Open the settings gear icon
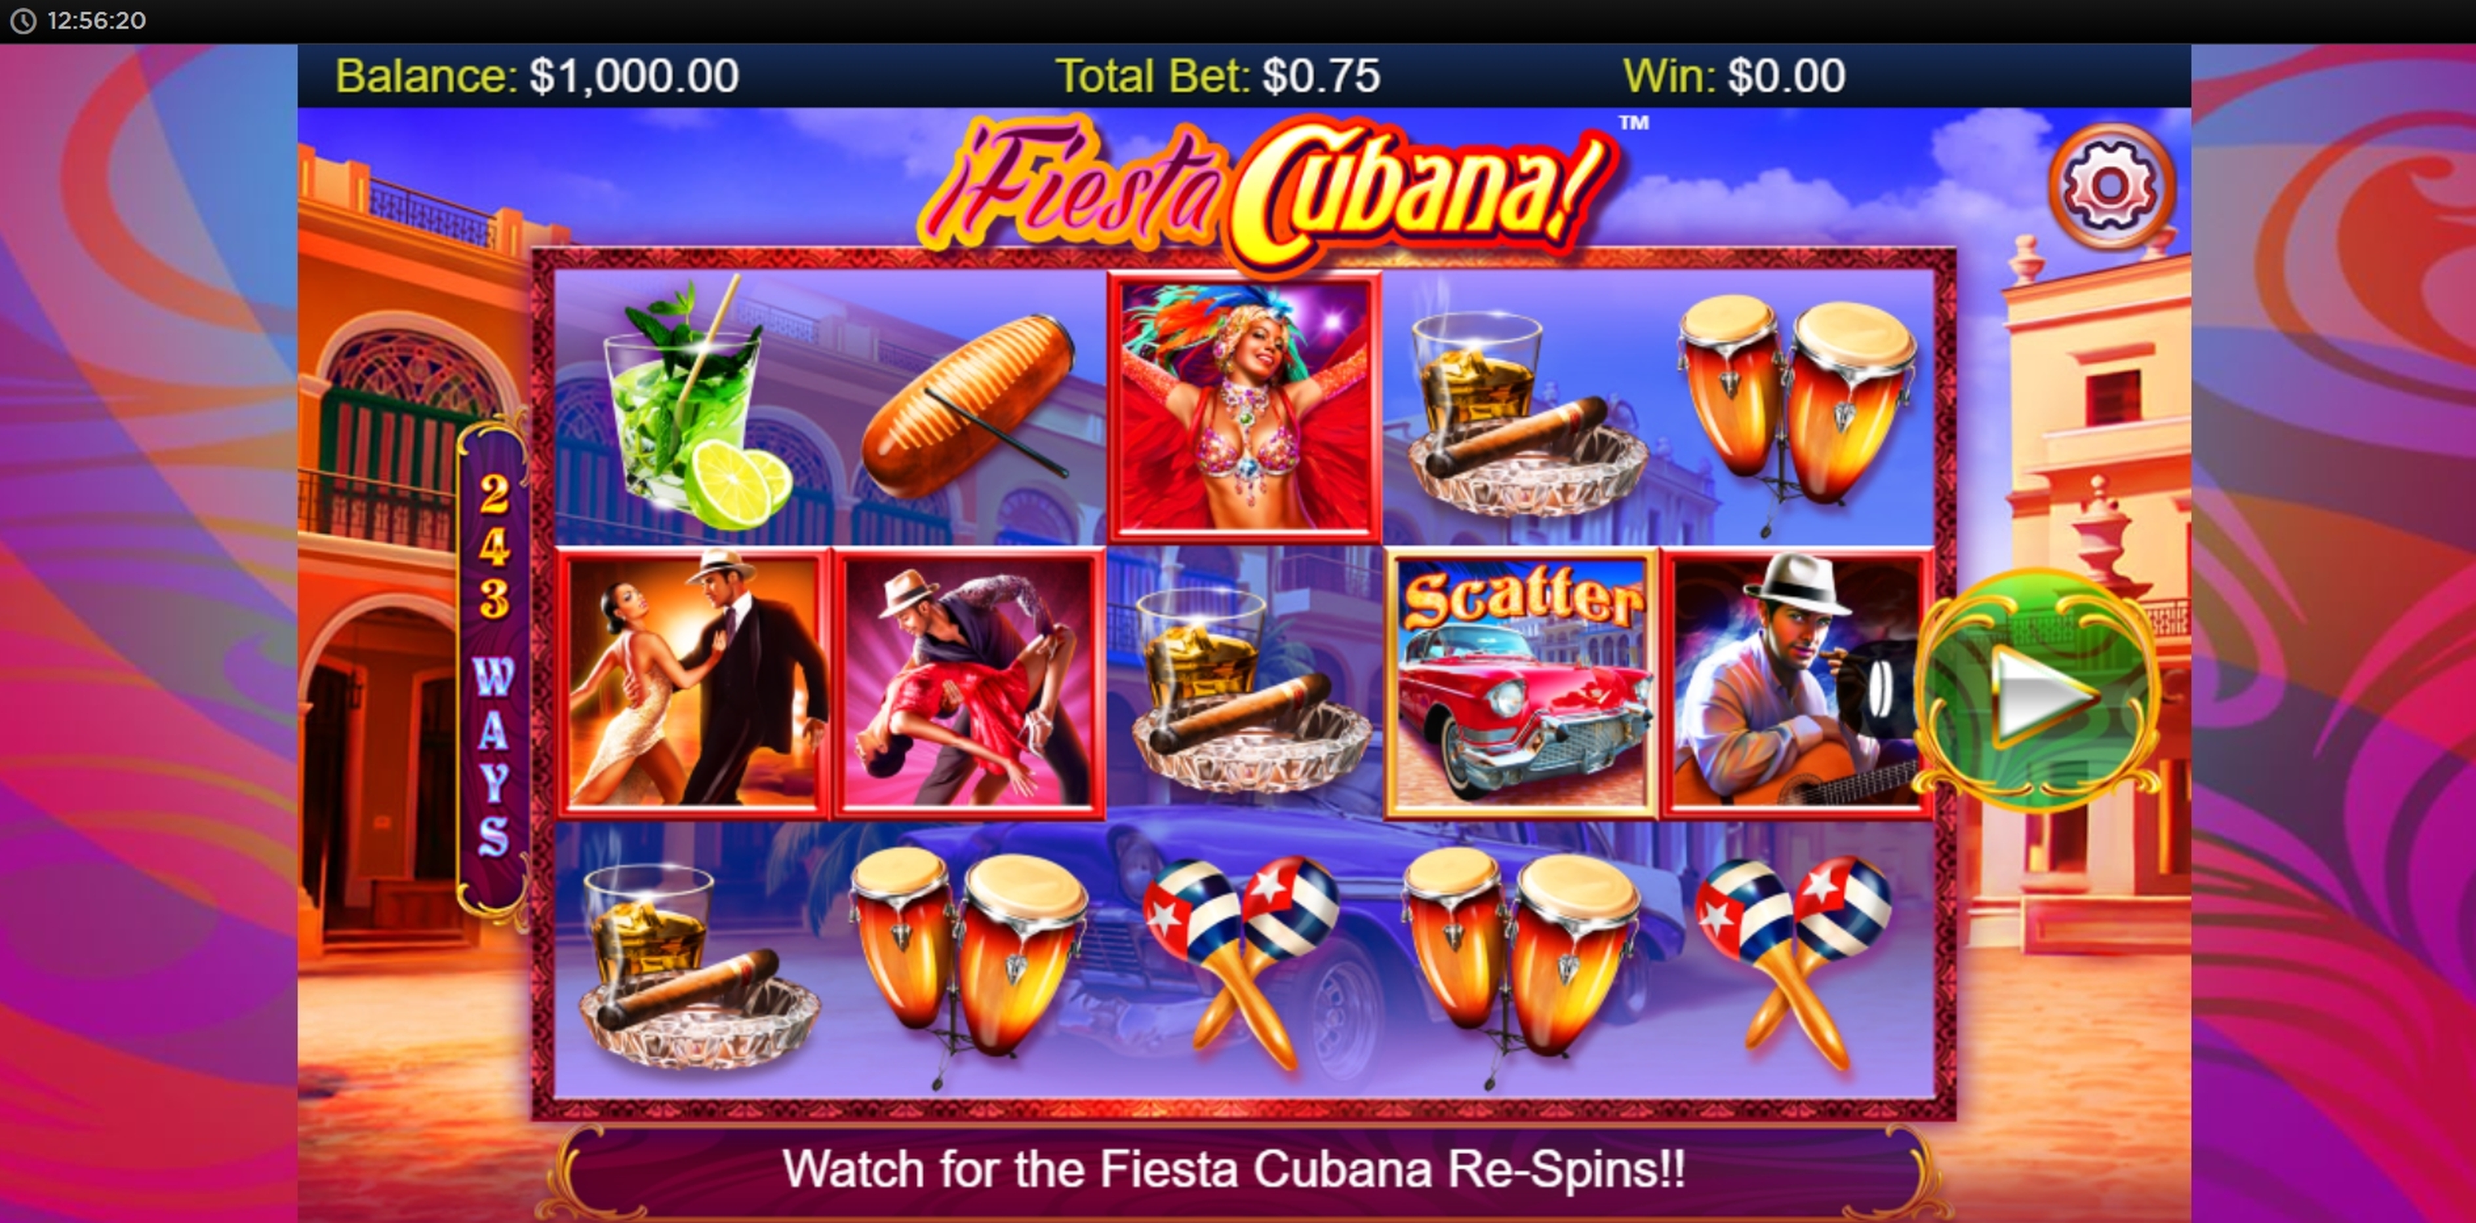The width and height of the screenshot is (2476, 1223). tap(2111, 185)
